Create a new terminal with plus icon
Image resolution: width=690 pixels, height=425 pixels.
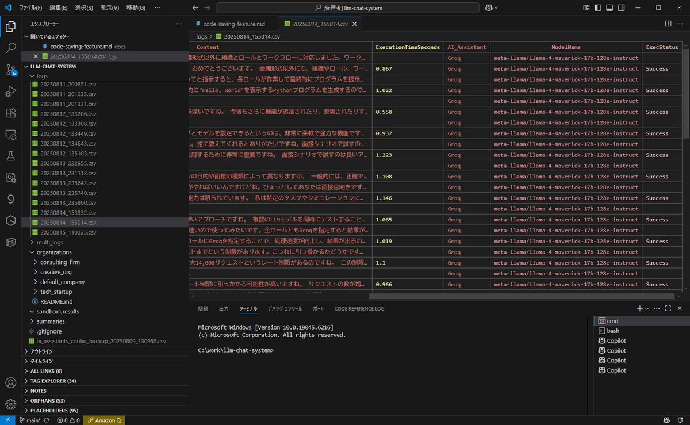tap(640, 308)
